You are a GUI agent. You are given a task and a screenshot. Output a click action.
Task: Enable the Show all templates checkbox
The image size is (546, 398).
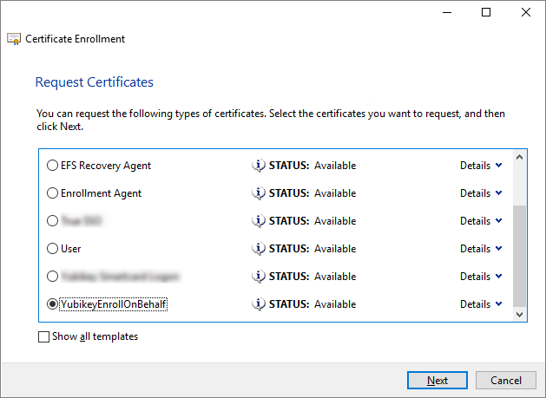[44, 337]
